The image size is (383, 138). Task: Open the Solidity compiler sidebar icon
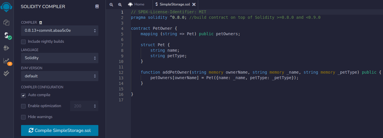[6, 36]
